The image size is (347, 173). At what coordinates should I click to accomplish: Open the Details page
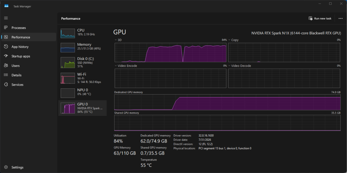pyautogui.click(x=16, y=75)
